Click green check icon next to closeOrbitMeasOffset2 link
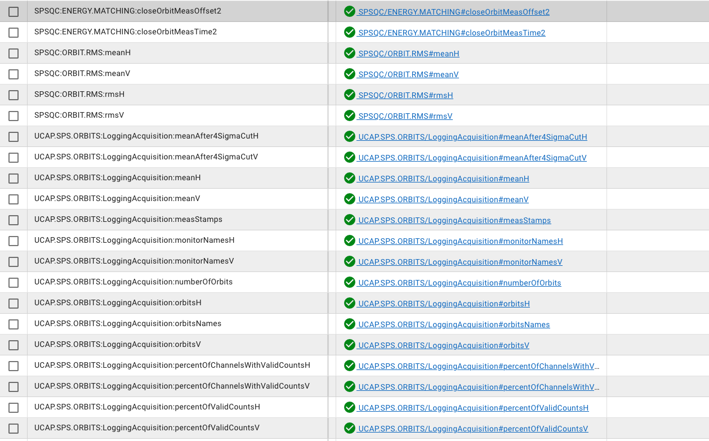The image size is (709, 441). pyautogui.click(x=350, y=11)
